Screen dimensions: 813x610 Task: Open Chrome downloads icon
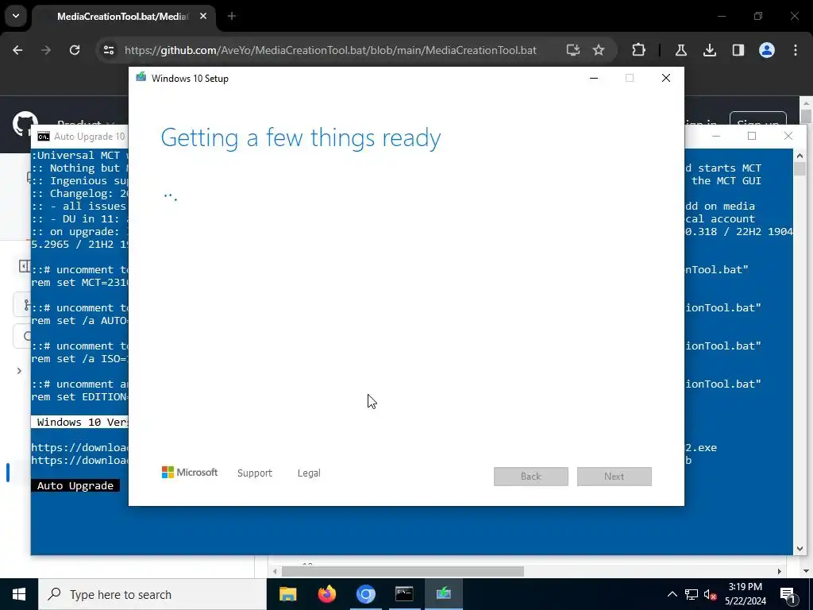(x=709, y=50)
